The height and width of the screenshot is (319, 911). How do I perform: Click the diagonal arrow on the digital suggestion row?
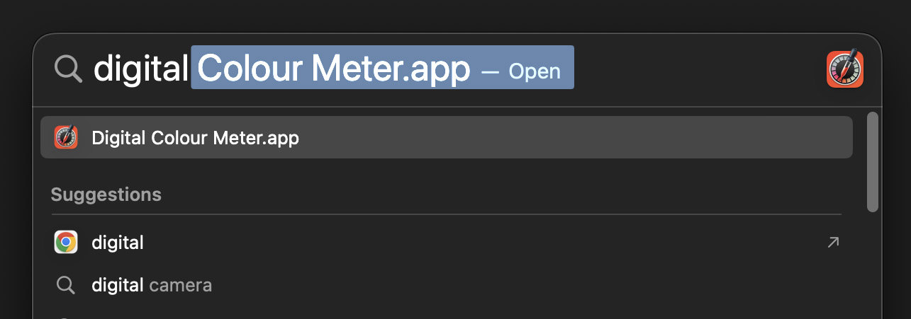tap(833, 243)
